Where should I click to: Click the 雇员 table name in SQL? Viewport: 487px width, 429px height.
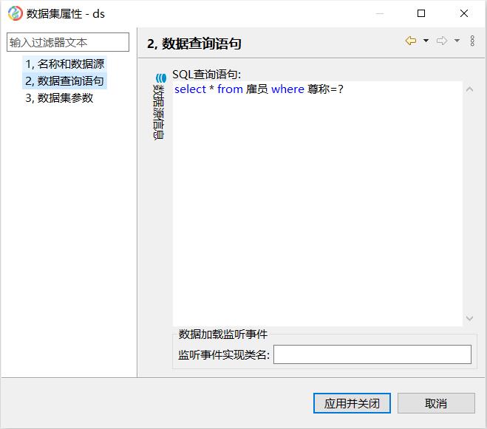point(257,89)
